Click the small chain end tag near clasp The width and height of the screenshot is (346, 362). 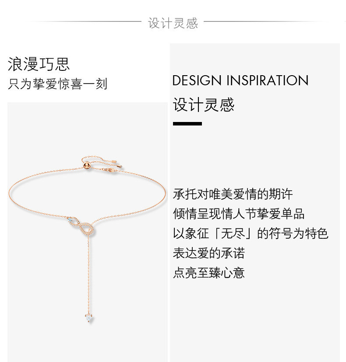pyautogui.click(x=114, y=161)
